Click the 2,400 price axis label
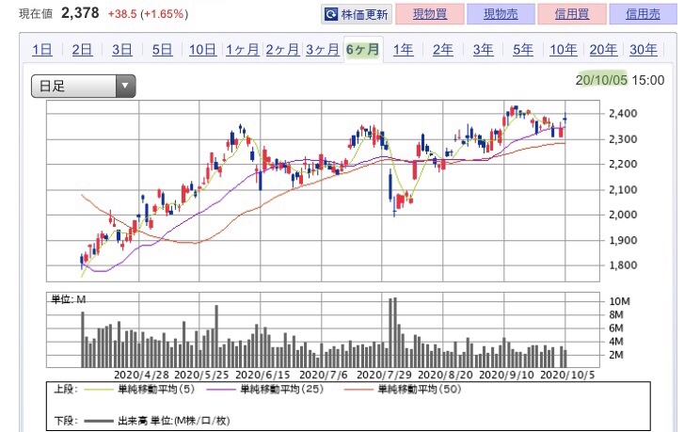684x432 pixels. pos(623,114)
